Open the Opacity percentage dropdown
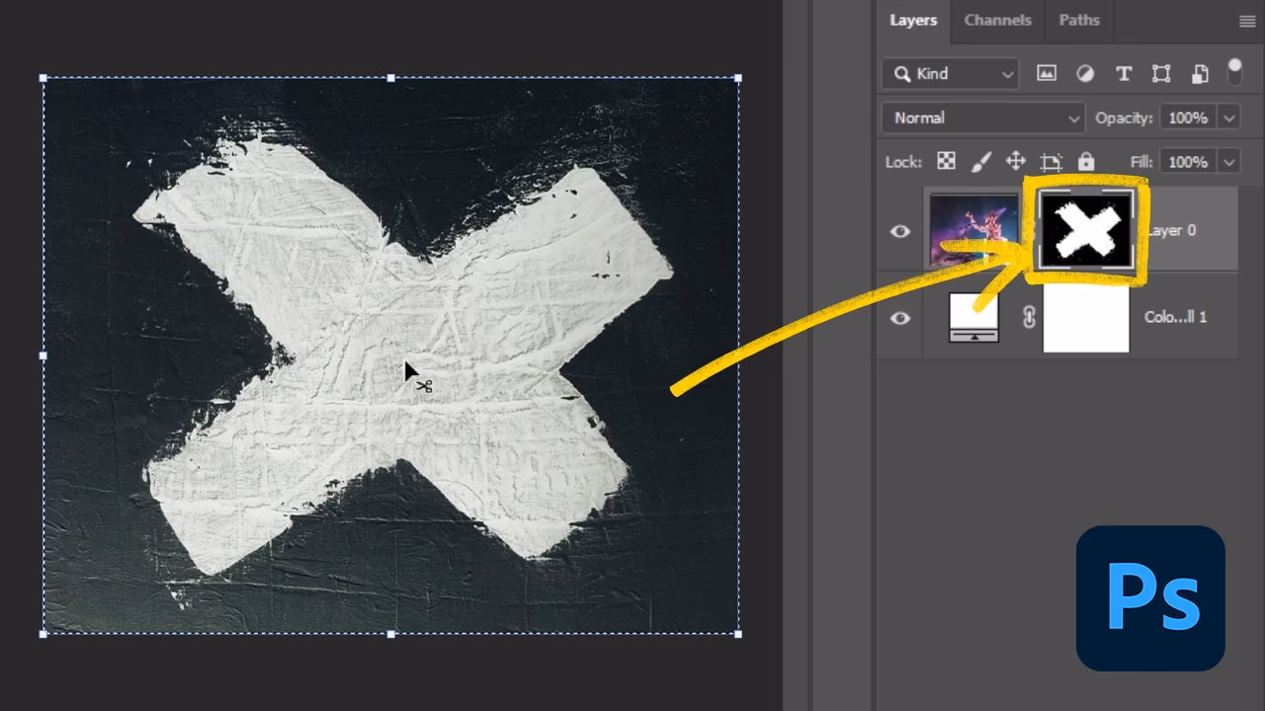 click(1229, 118)
